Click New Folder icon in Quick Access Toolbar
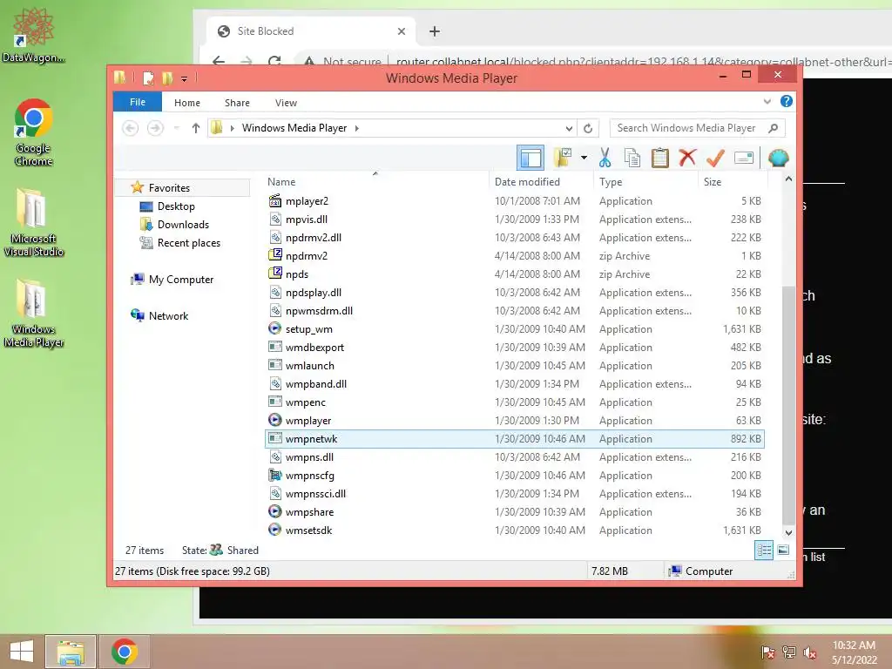Image resolution: width=892 pixels, height=669 pixels. [167, 78]
